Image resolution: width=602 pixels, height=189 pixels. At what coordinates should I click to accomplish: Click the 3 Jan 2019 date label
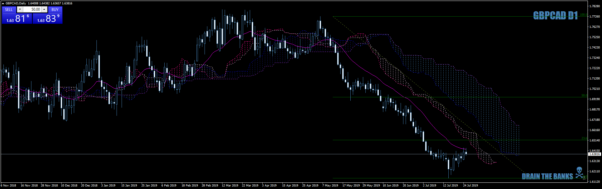(x=108, y=186)
